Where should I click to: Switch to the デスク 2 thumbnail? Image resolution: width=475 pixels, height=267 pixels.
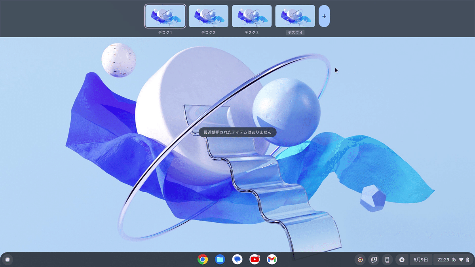coord(209,16)
